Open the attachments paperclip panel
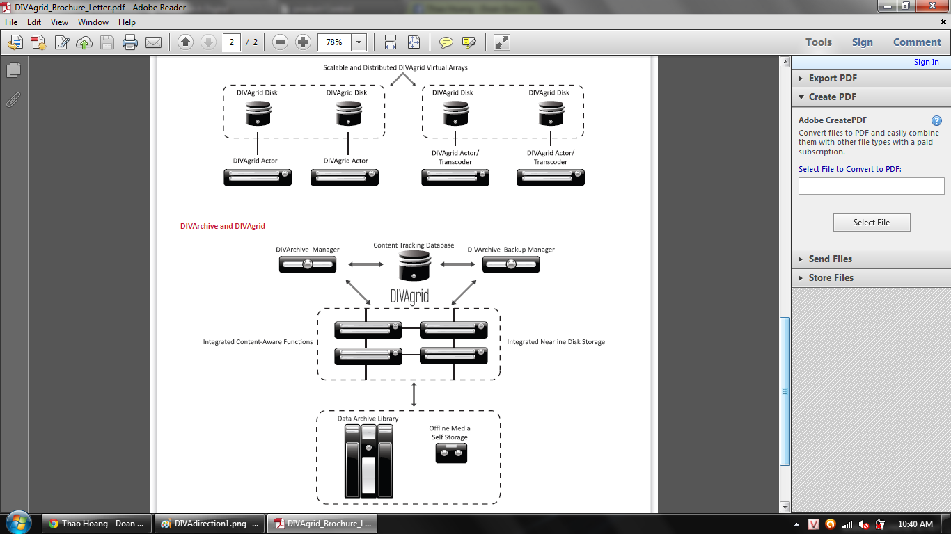The height and width of the screenshot is (534, 951). tap(13, 99)
